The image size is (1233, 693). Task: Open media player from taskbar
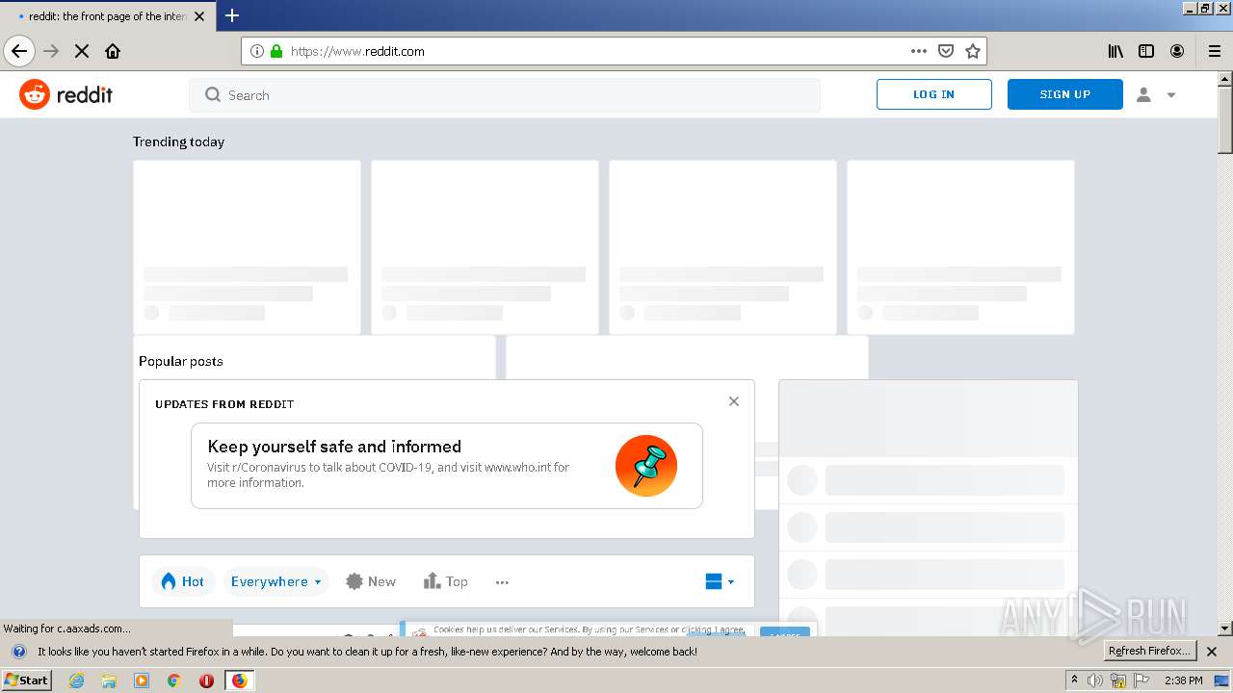coord(142,680)
